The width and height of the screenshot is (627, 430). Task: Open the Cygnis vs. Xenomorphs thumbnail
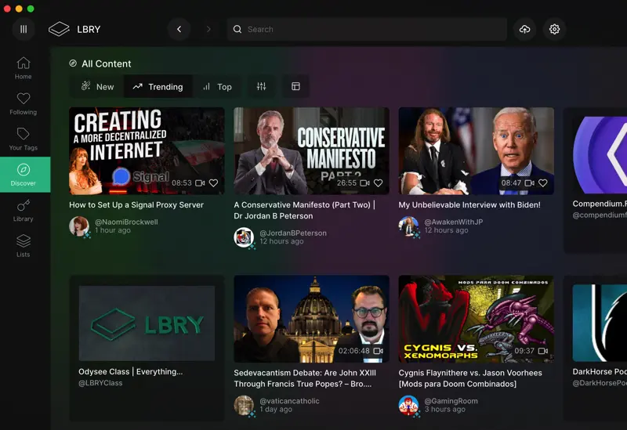coord(477,319)
